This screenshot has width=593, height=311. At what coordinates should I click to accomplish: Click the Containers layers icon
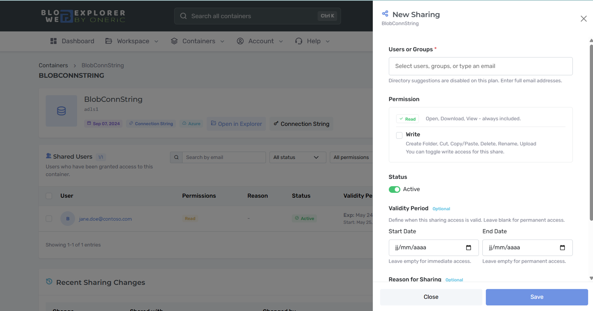coord(174,41)
